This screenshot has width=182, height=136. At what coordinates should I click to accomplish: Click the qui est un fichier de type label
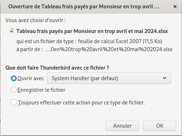pos(46,41)
